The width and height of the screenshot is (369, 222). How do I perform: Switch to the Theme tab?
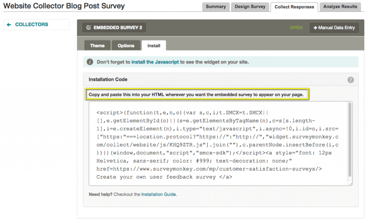tap(97, 45)
